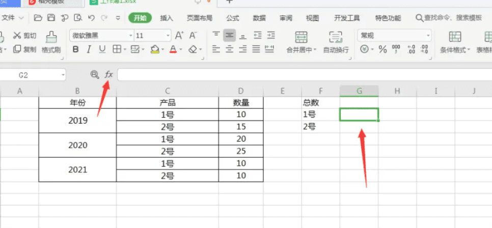
Task: Click the fx insert function icon
Action: tap(108, 74)
